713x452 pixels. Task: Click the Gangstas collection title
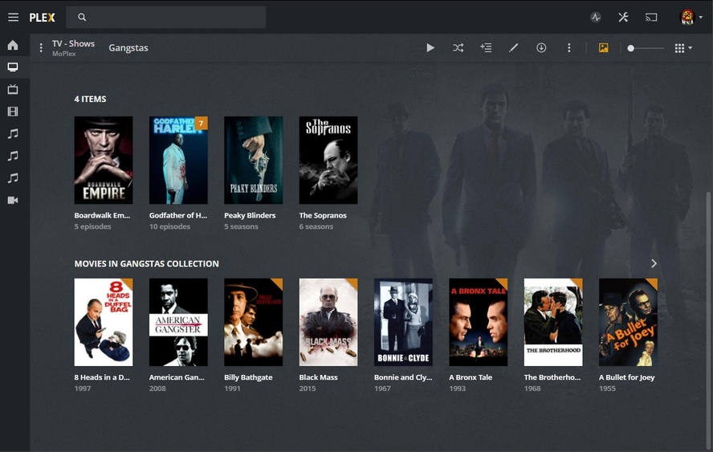[128, 47]
